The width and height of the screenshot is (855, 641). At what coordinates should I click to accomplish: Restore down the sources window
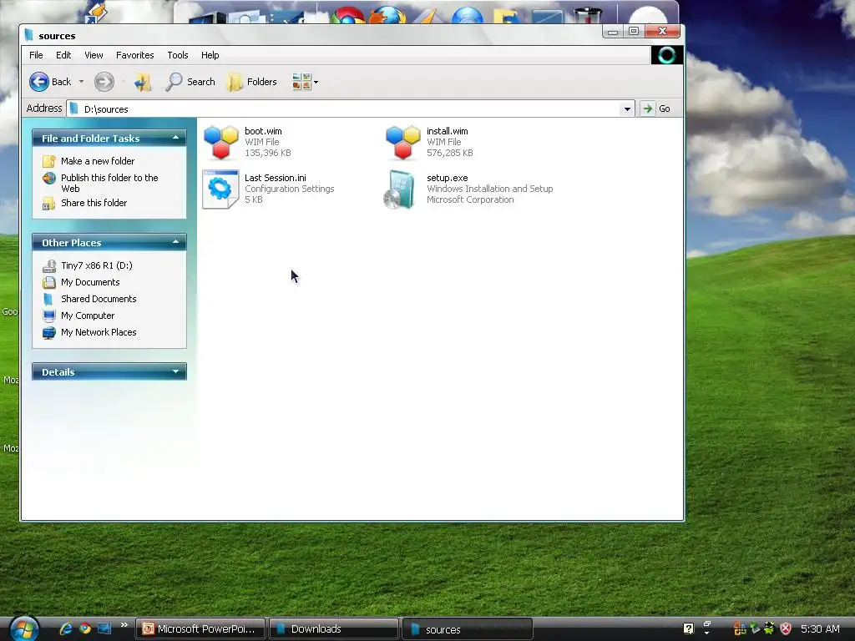tap(634, 31)
